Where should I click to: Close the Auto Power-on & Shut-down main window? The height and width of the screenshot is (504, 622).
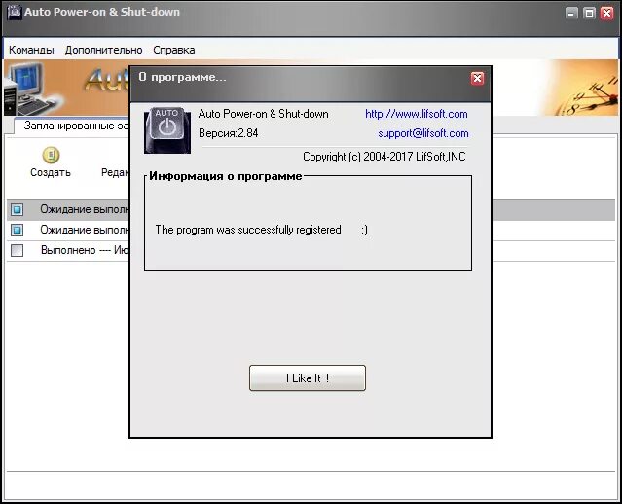607,14
